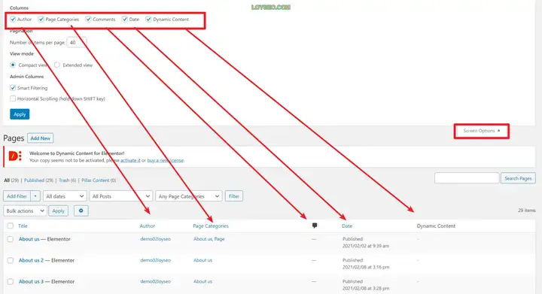Show All pages filter
This screenshot has height=294, width=542.
[7, 180]
